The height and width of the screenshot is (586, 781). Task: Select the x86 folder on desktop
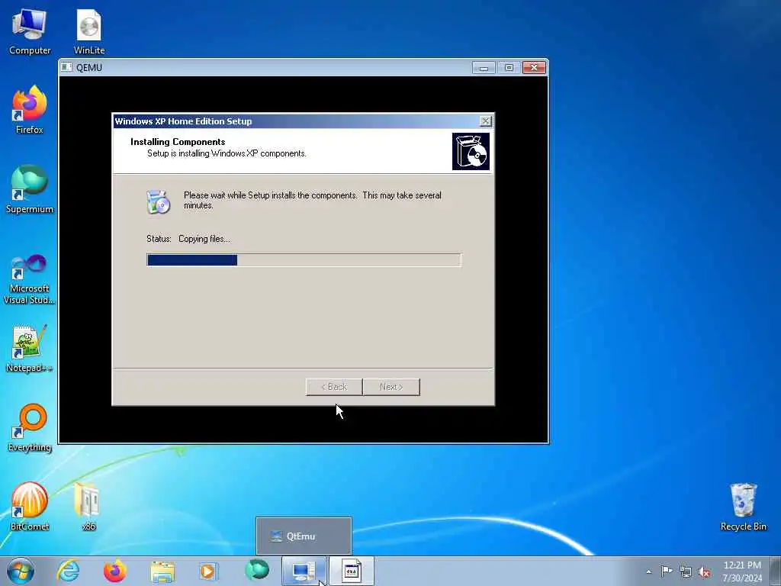click(x=88, y=507)
